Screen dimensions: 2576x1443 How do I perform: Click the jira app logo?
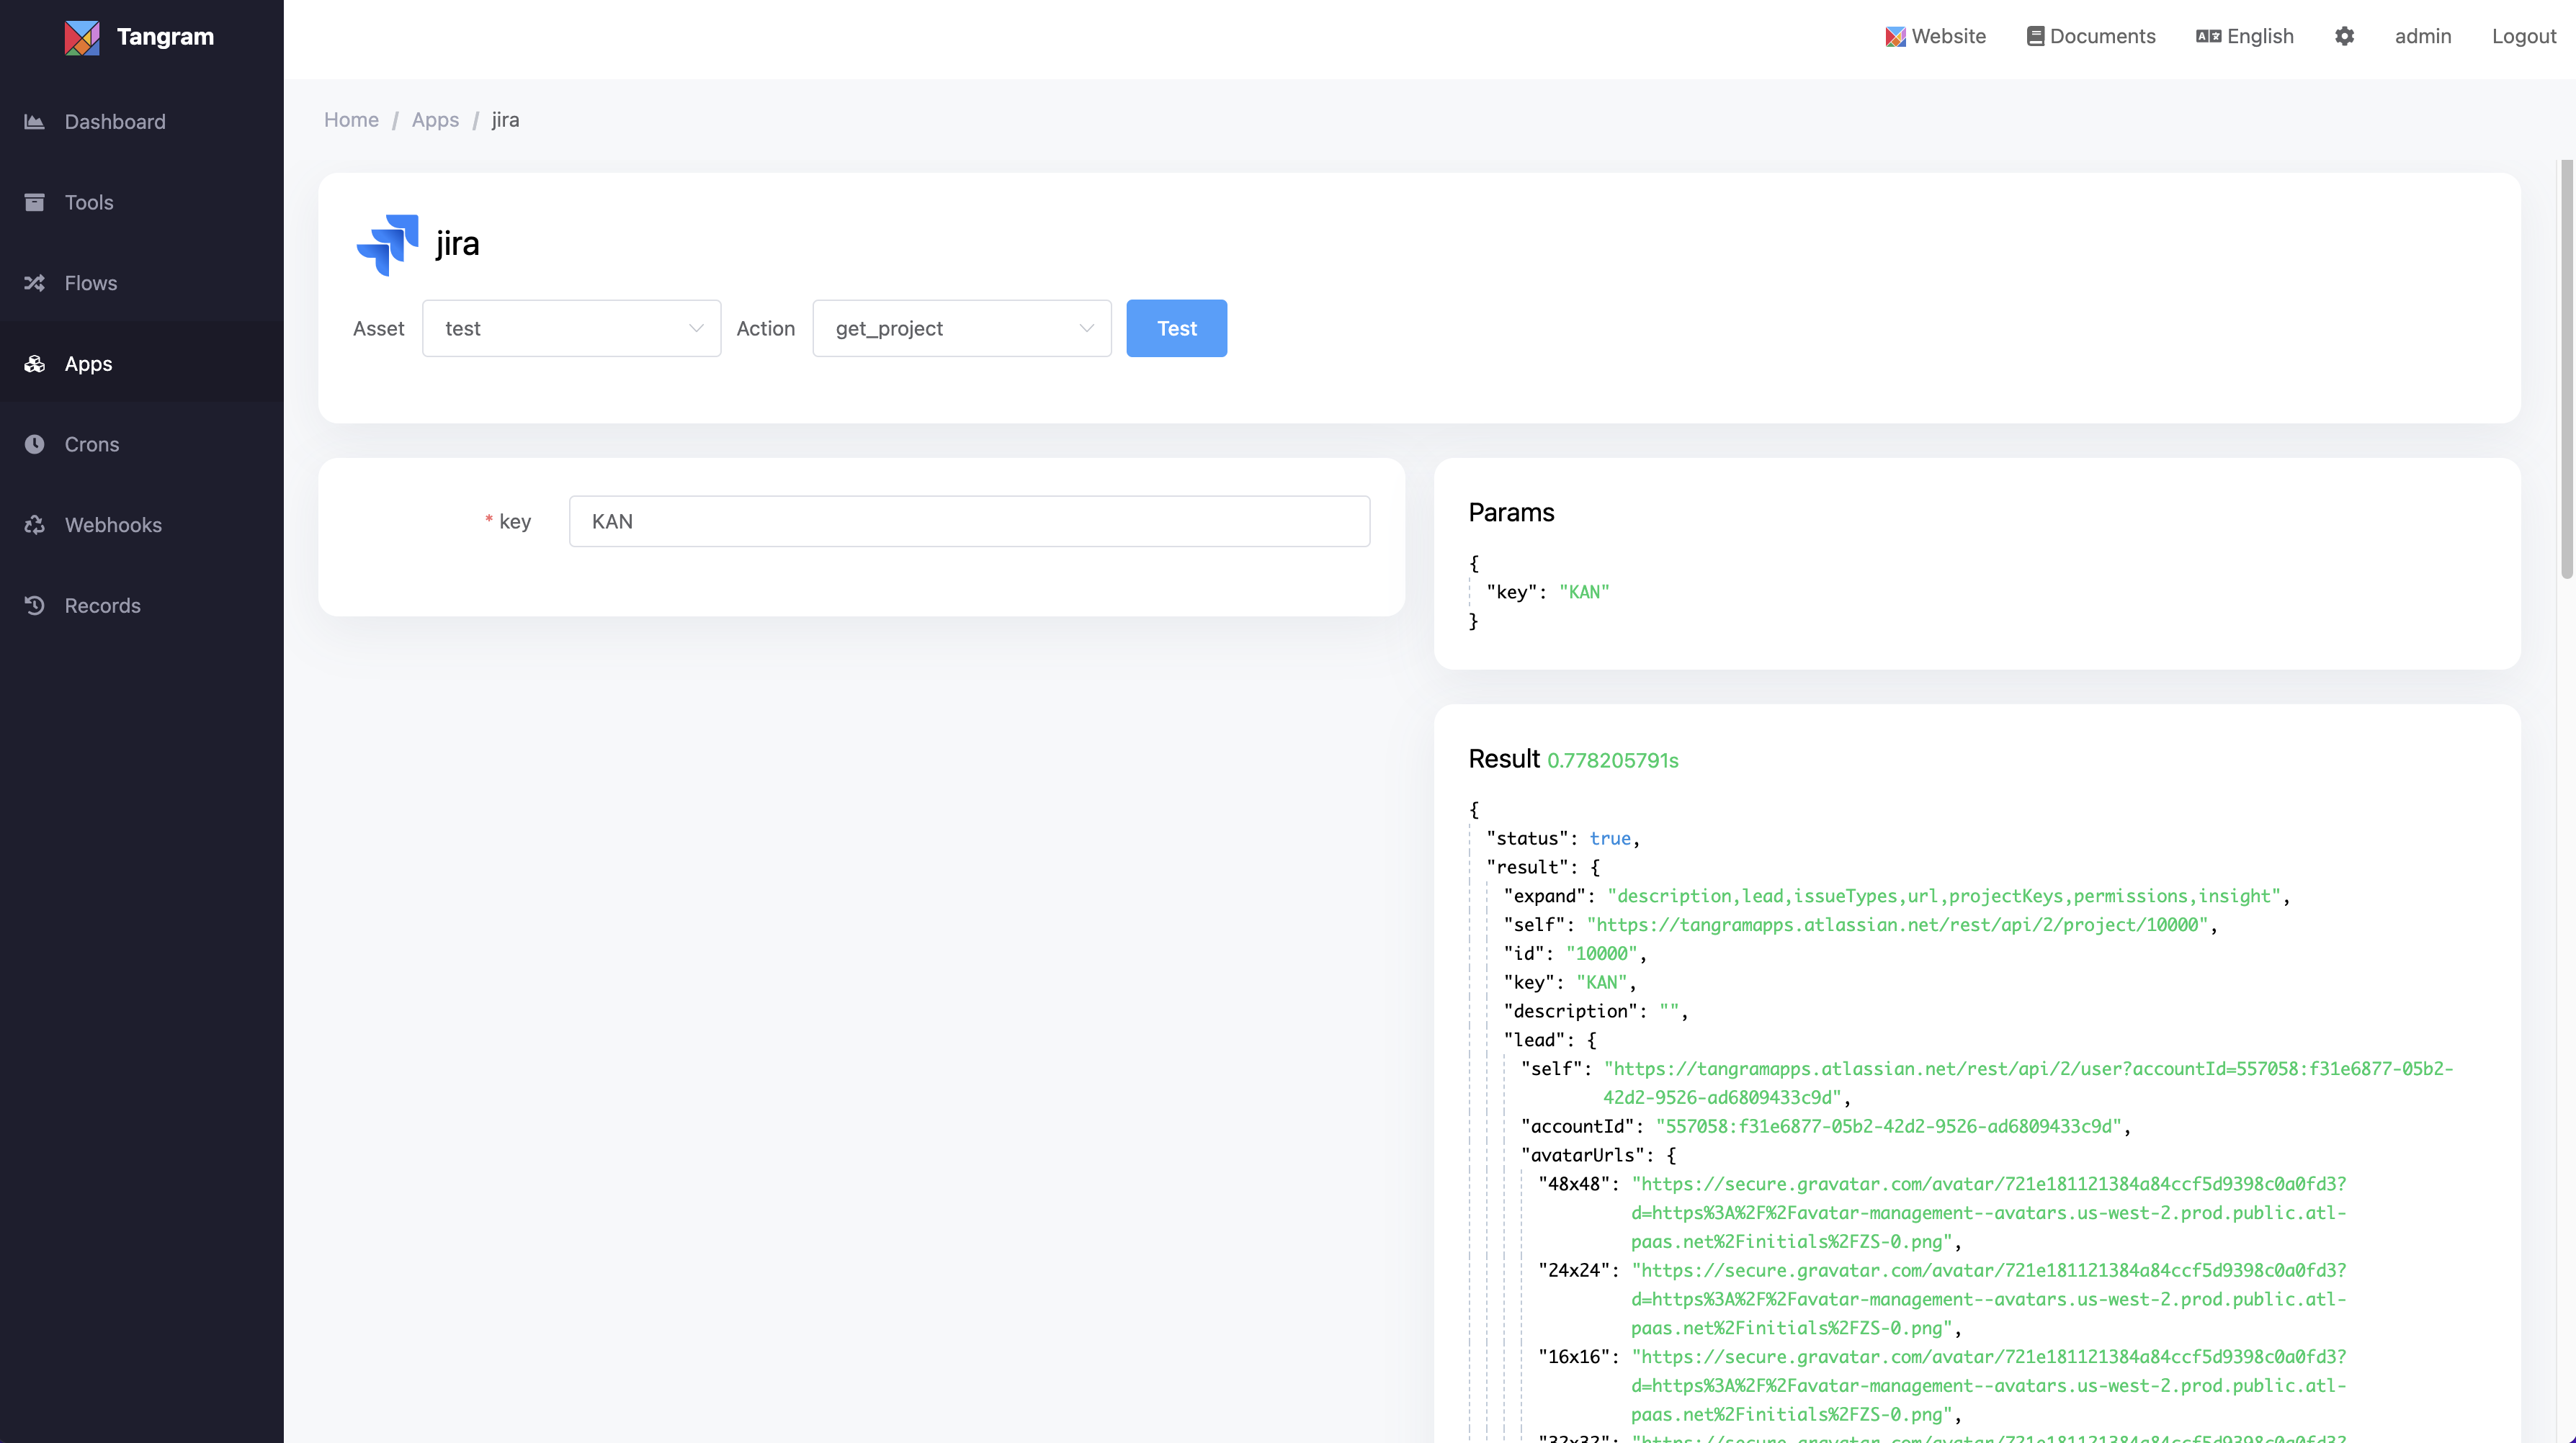pyautogui.click(x=388, y=245)
